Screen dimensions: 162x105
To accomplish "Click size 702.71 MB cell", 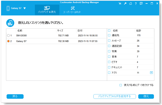I will (x=63, y=35).
